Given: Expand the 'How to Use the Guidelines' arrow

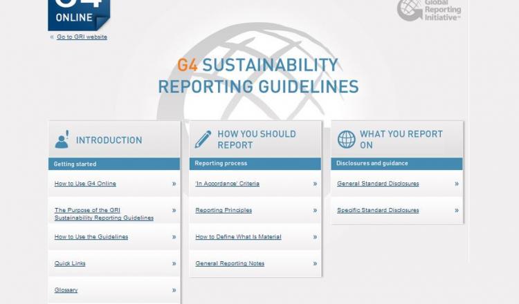Looking at the screenshot, I should pyautogui.click(x=174, y=237).
